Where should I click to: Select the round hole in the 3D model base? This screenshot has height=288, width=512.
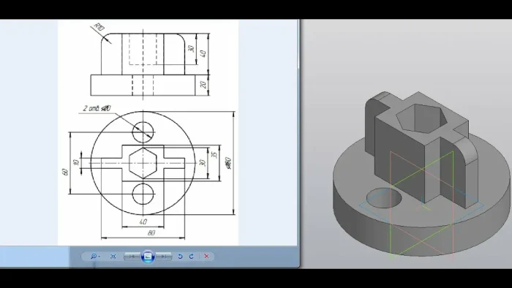(385, 199)
